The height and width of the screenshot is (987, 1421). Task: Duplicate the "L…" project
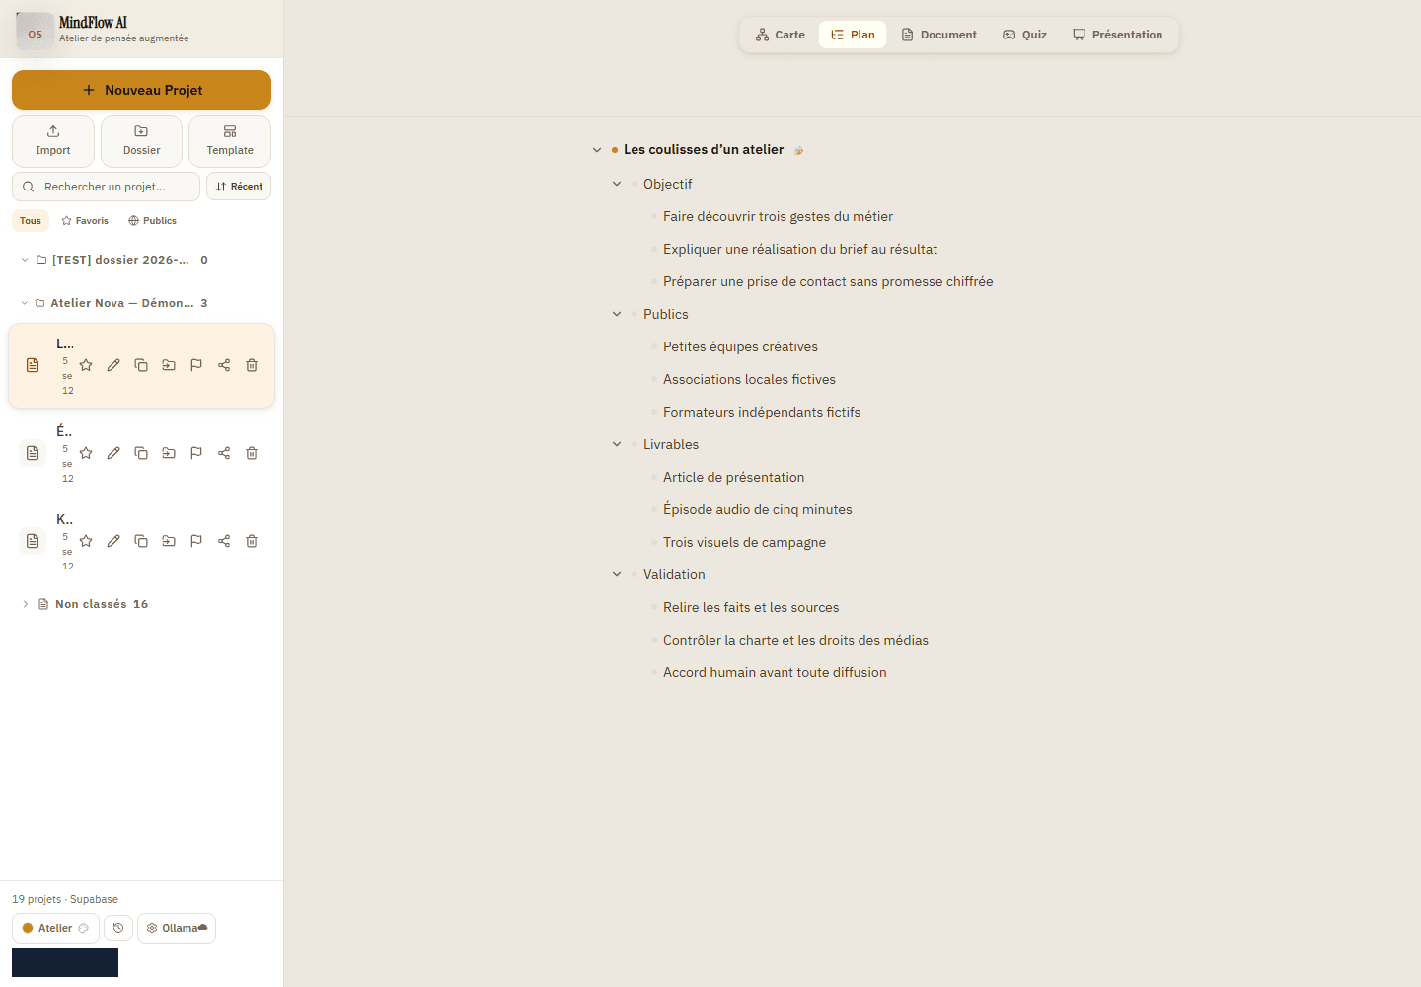(x=141, y=365)
